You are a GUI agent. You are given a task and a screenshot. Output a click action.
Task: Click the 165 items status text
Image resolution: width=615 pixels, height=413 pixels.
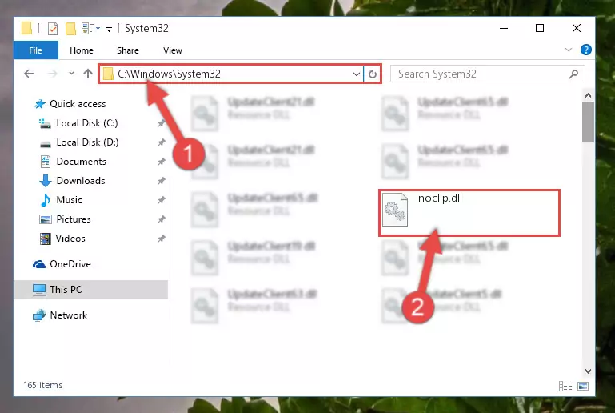[x=43, y=385]
